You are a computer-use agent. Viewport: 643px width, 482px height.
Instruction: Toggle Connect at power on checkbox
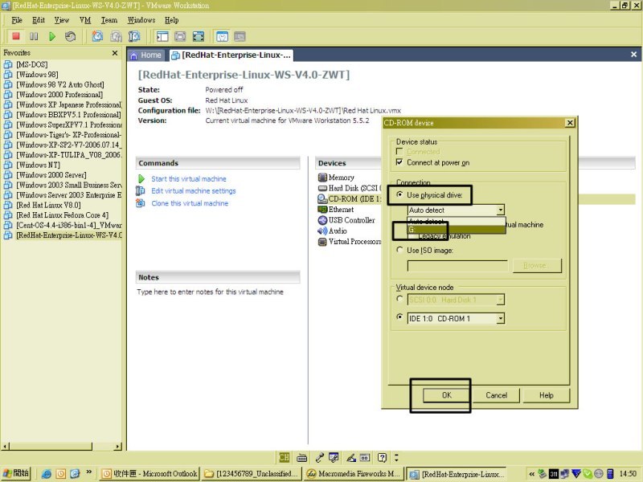pyautogui.click(x=399, y=162)
